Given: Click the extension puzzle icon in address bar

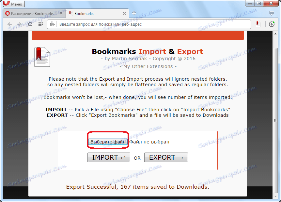Looking at the screenshot, I should pyautogui.click(x=52, y=24).
